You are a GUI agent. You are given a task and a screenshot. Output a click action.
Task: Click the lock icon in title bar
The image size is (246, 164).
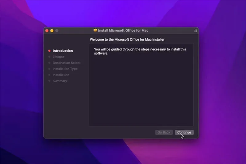point(196,30)
